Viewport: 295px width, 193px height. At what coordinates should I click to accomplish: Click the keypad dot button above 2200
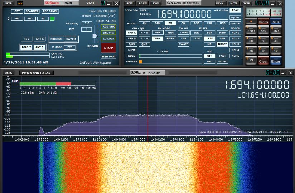point(251,21)
